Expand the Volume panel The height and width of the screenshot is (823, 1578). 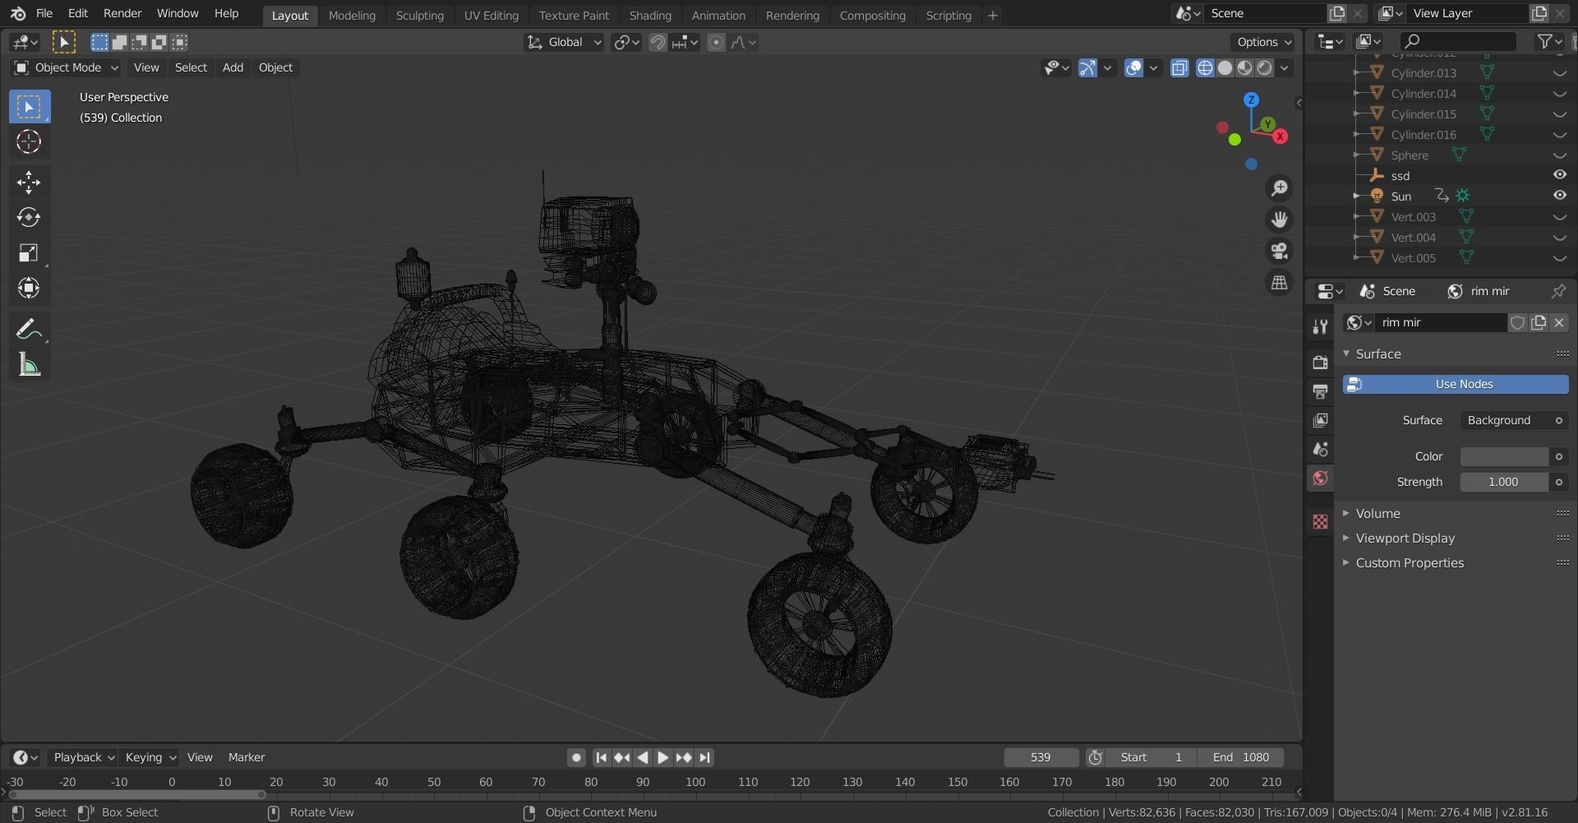coord(1377,513)
